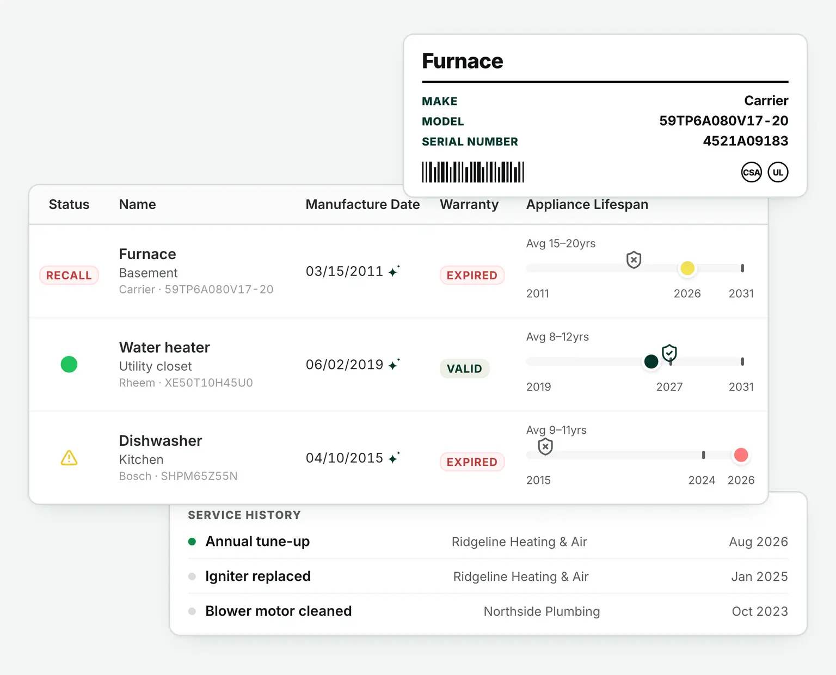This screenshot has height=675, width=836.
Task: Click the EXPIRED warranty badge for Dishwasher
Action: pyautogui.click(x=472, y=462)
